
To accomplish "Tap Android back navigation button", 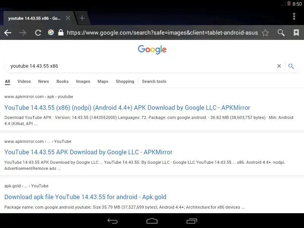I will click(x=112, y=221).
